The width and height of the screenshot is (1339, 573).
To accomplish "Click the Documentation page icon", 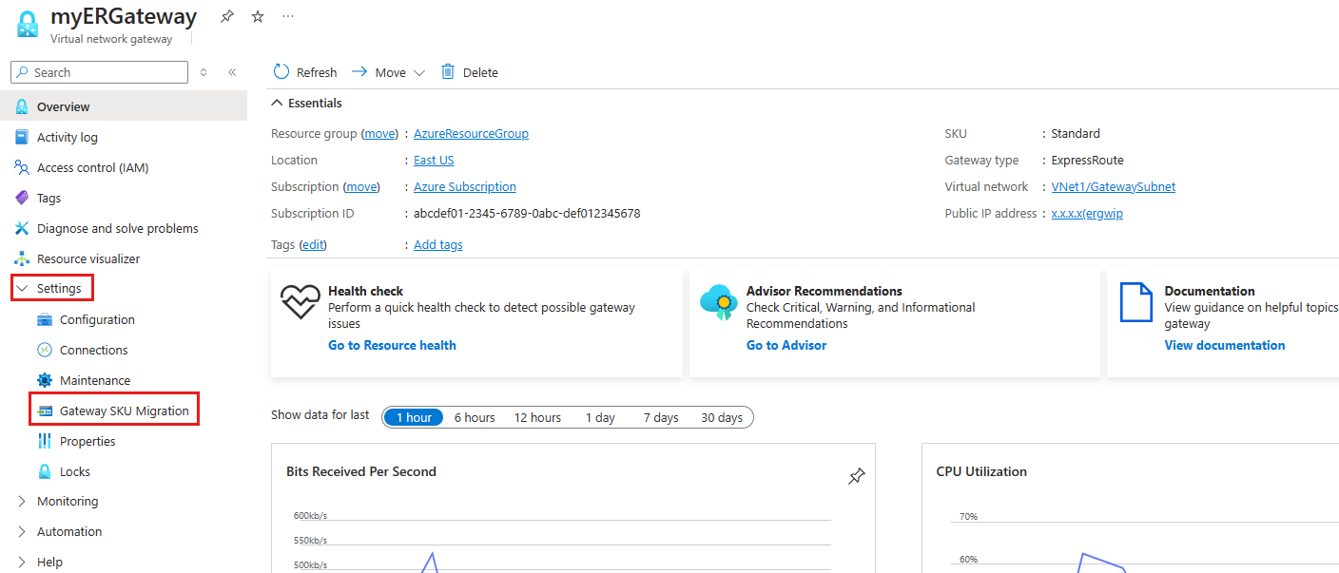I will click(x=1136, y=302).
